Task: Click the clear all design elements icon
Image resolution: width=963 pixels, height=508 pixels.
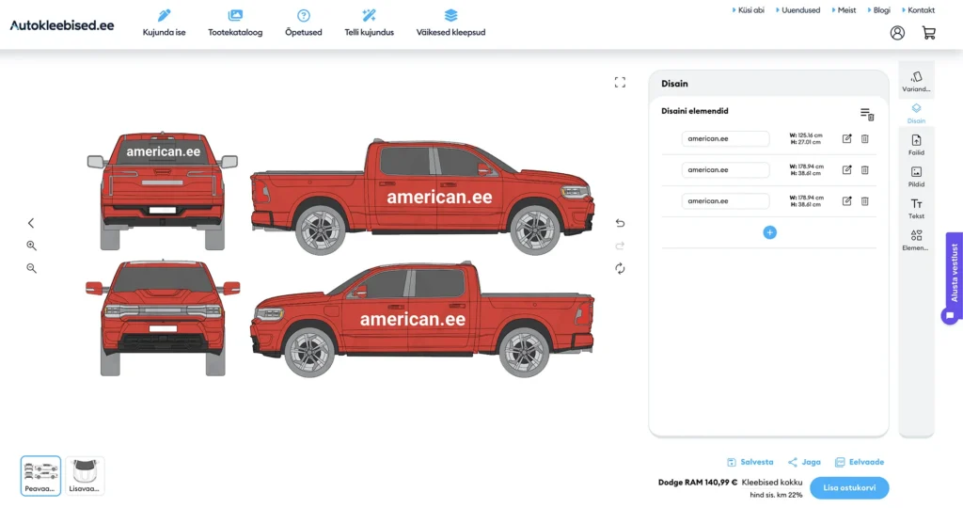Action: pos(866,114)
